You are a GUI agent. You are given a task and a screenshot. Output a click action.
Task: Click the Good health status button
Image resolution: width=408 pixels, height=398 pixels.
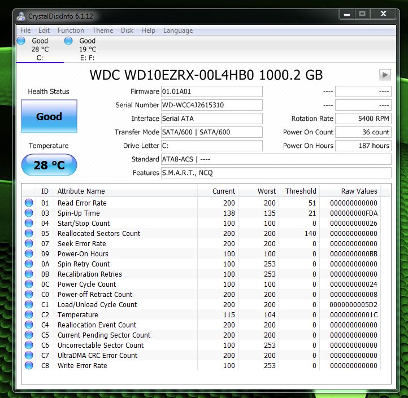(49, 116)
